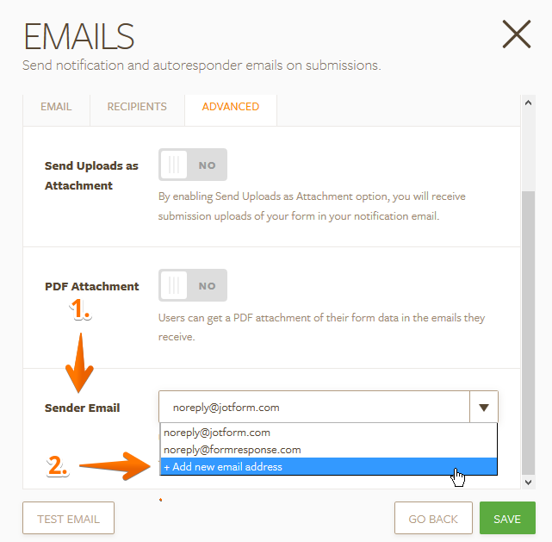Click the scroll down arrow
Screen dimensions: 552x542
pyautogui.click(x=529, y=482)
